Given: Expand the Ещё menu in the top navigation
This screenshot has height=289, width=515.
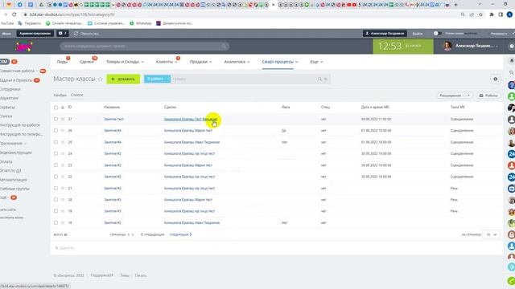Looking at the screenshot, I should pos(316,62).
